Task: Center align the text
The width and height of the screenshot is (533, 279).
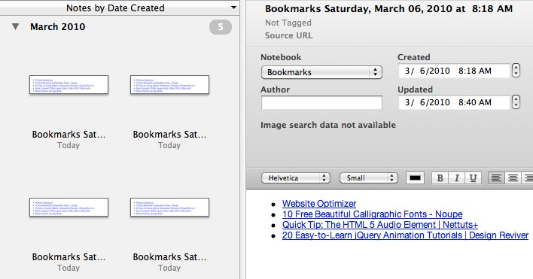Action: 513,178
